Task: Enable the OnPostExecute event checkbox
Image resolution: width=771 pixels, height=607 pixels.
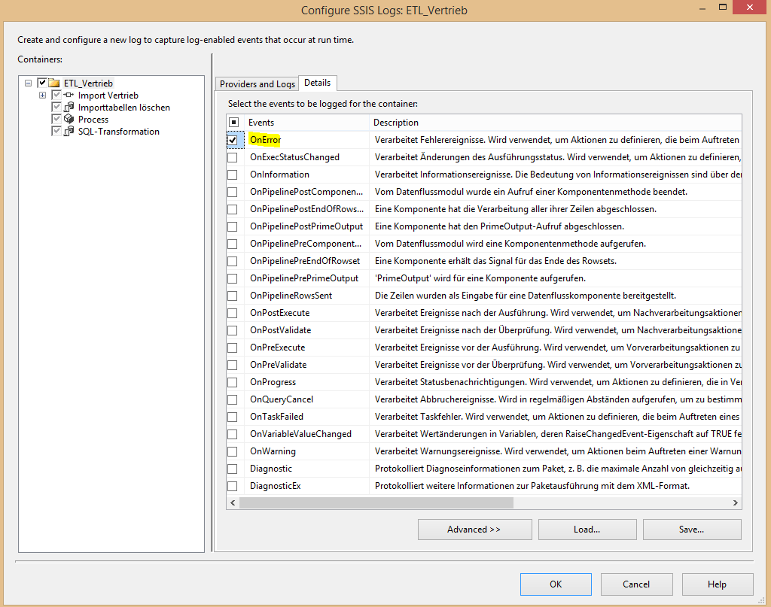Action: tap(233, 313)
